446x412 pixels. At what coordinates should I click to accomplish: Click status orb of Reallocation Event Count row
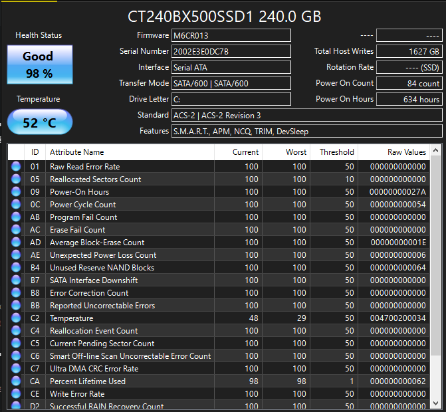point(16,330)
